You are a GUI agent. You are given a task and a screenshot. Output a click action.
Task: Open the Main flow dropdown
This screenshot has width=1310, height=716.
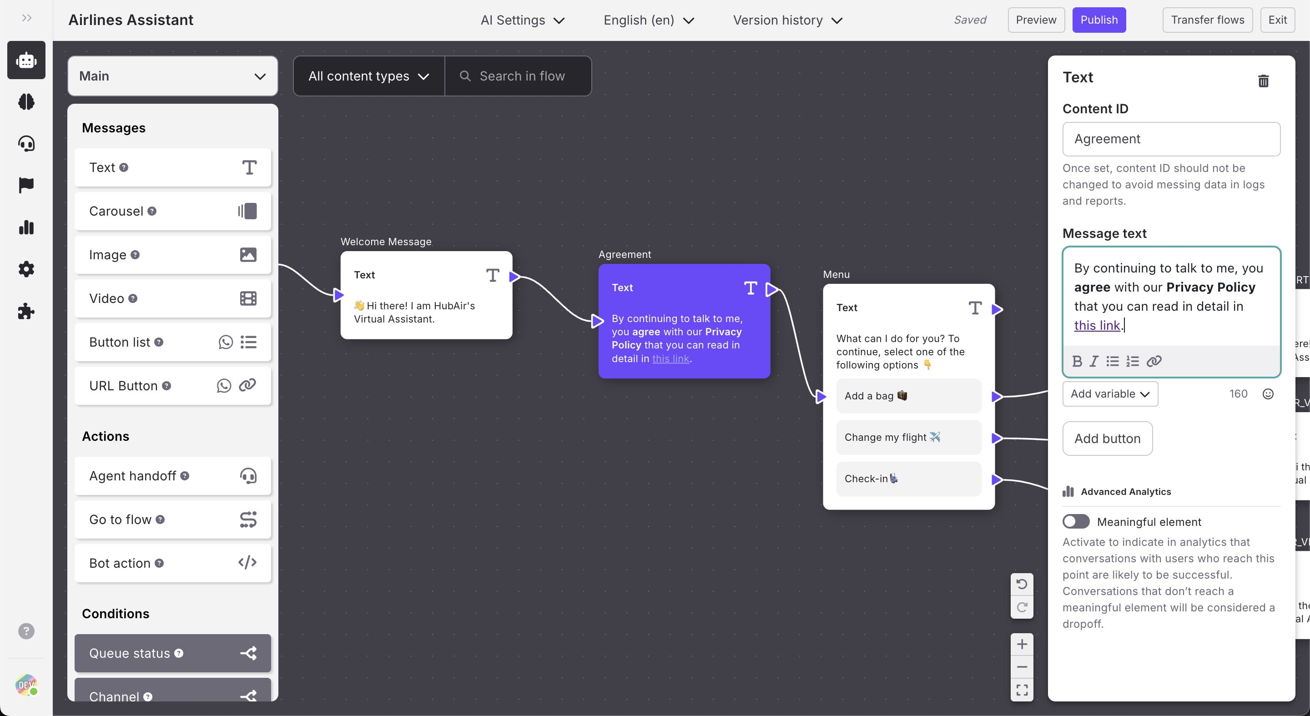click(172, 76)
